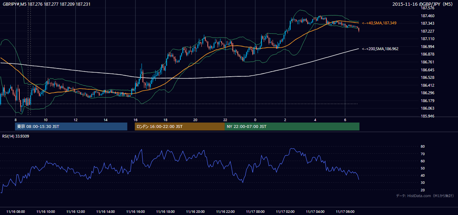Click the 11/16 18:00 time label
Image resolution: width=458 pixels, height=215 pixels.
coord(165,212)
